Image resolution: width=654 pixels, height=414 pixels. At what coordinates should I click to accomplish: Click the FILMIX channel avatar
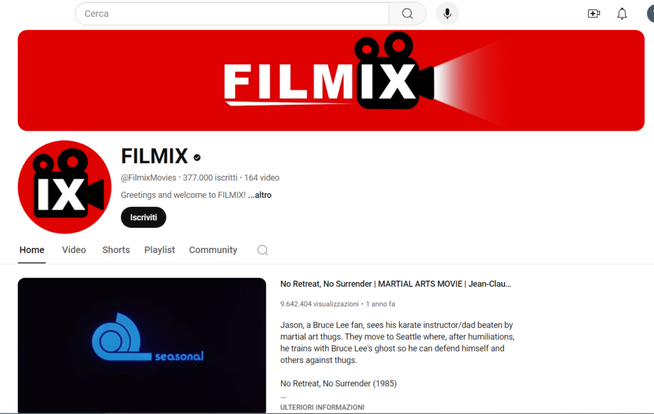coord(65,187)
